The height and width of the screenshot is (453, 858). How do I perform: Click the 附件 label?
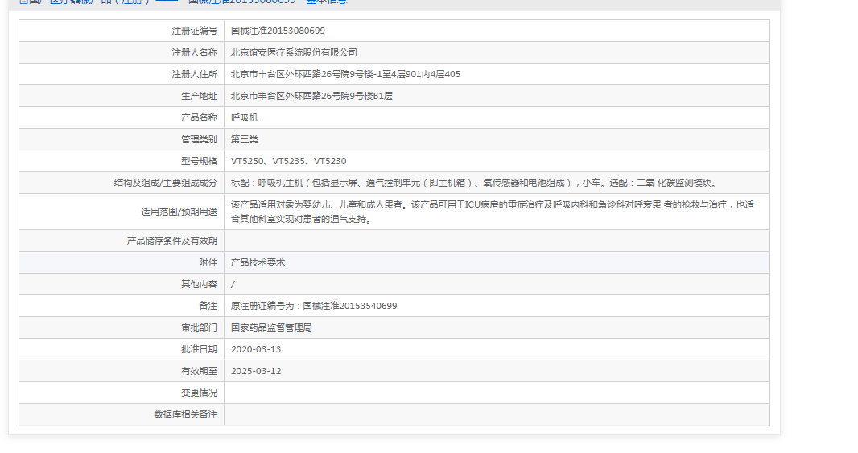tap(208, 262)
